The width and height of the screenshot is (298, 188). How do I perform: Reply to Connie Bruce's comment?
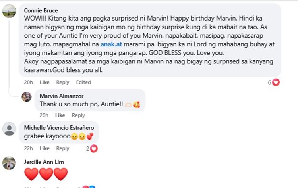pyautogui.click(x=63, y=82)
